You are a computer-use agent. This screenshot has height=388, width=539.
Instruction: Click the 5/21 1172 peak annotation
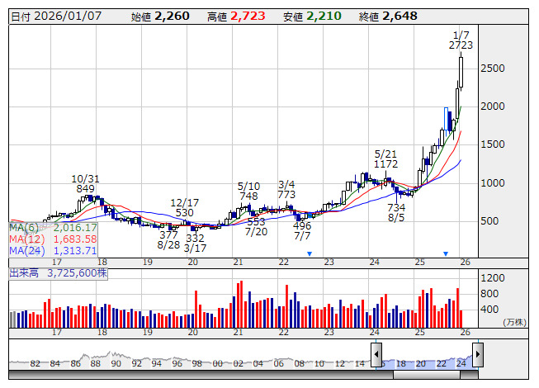click(385, 159)
